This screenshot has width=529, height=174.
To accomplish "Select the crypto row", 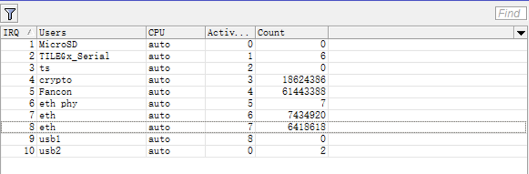I will point(264,80).
